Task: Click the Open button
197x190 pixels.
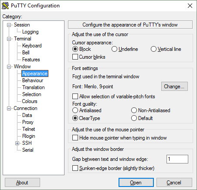Action: coord(136,183)
